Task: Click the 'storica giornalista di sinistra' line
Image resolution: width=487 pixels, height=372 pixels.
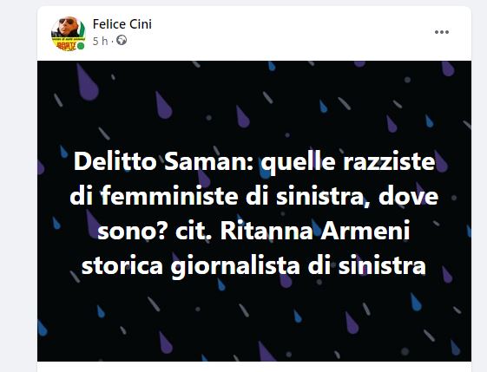Action: click(253, 266)
